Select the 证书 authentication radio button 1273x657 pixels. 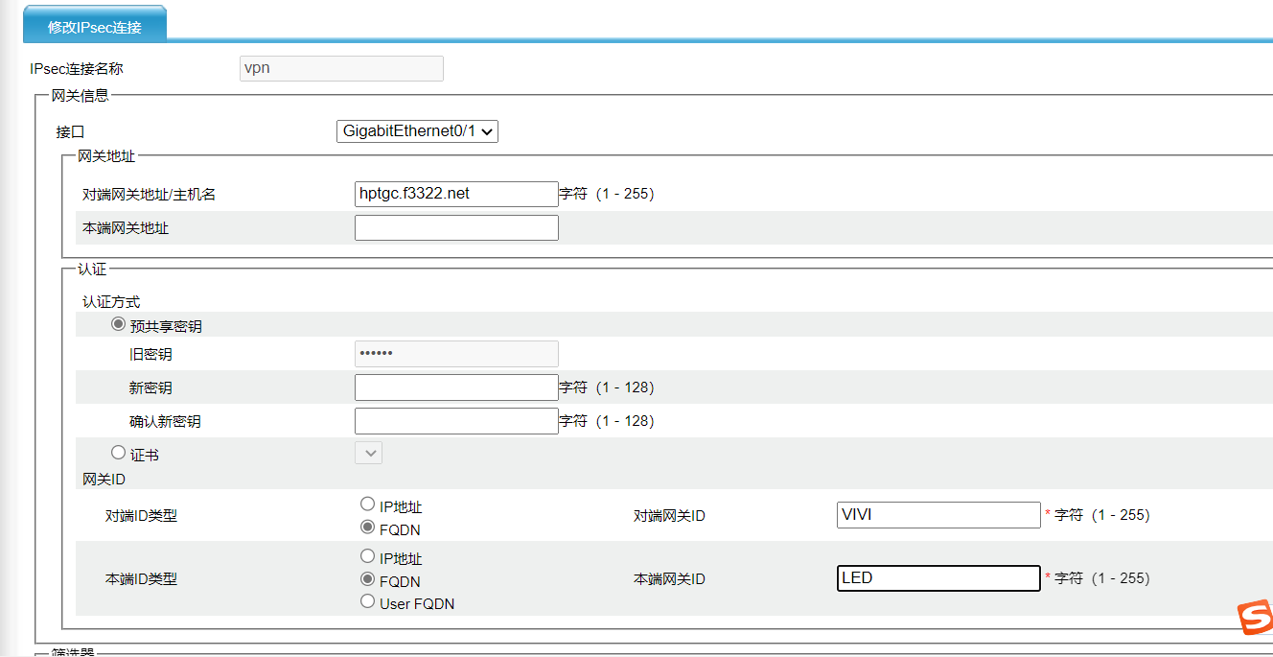(119, 453)
